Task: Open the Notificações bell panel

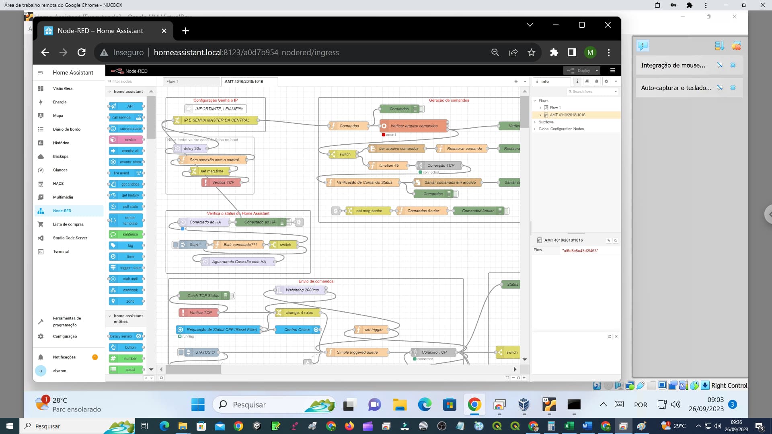Action: [x=69, y=357]
